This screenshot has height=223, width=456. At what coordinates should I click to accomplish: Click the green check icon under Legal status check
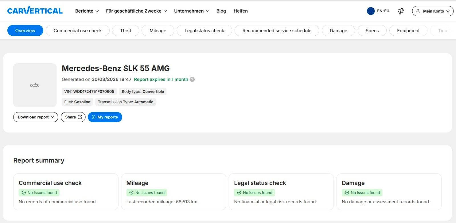(x=239, y=193)
